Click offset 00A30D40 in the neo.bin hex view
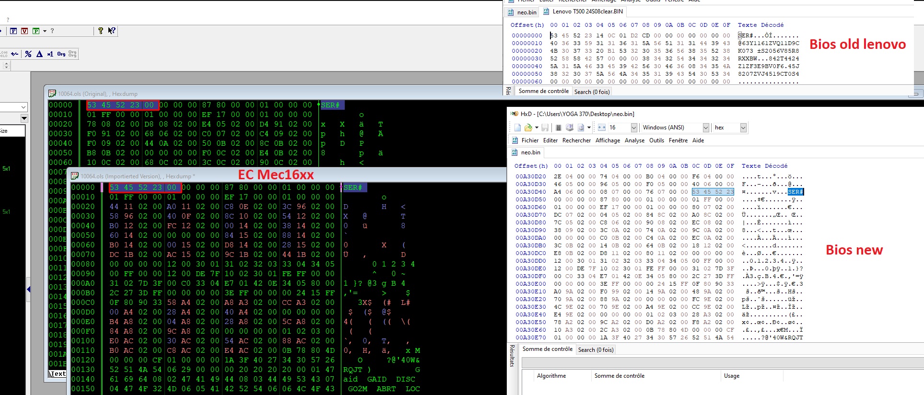Screen dimensions: 924x395 530,192
